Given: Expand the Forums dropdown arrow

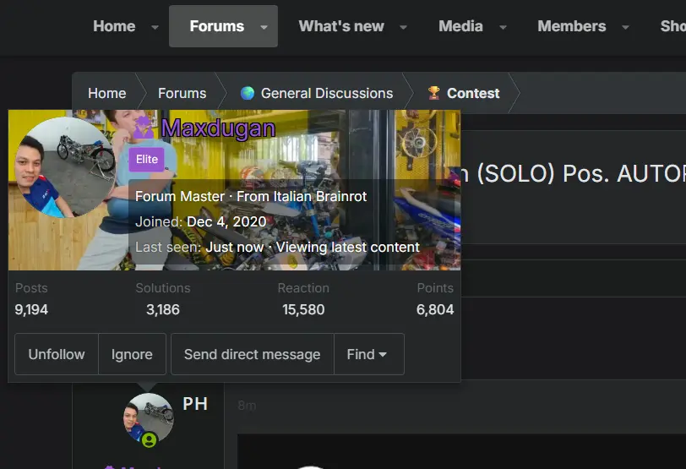Looking at the screenshot, I should pos(264,27).
